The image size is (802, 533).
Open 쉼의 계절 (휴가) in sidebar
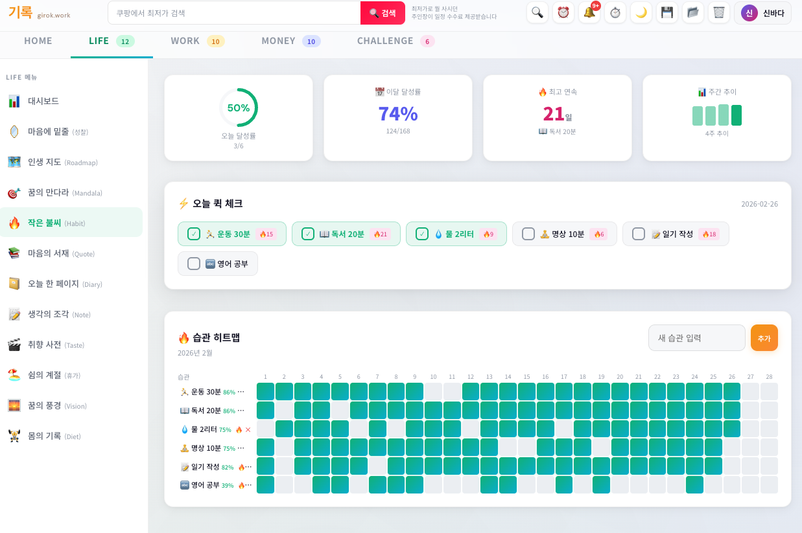(x=71, y=375)
